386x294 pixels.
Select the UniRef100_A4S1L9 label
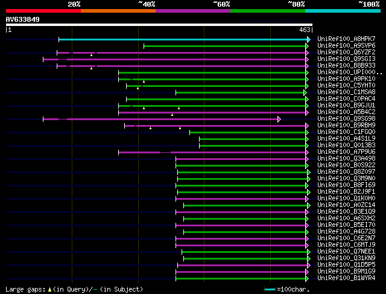click(x=346, y=139)
